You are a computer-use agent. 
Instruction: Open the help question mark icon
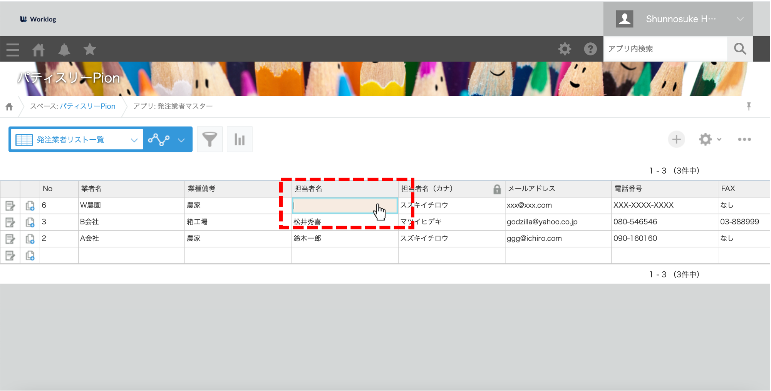(590, 49)
